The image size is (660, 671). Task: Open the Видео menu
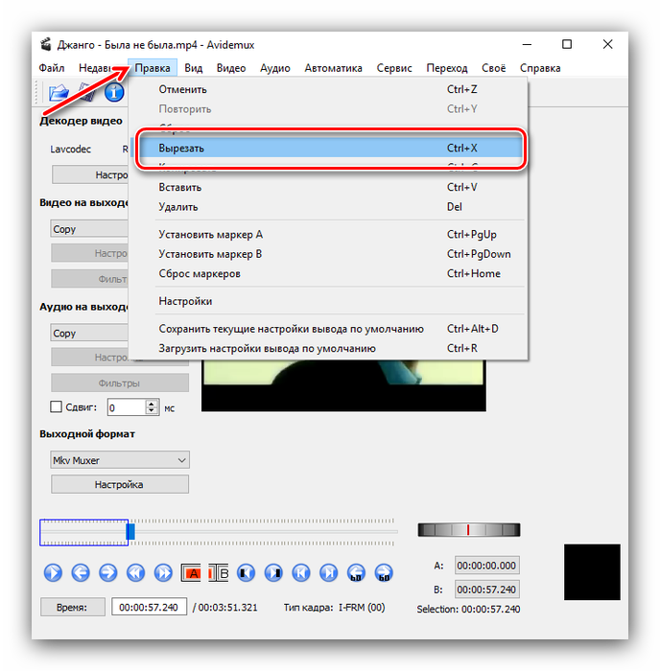click(231, 68)
